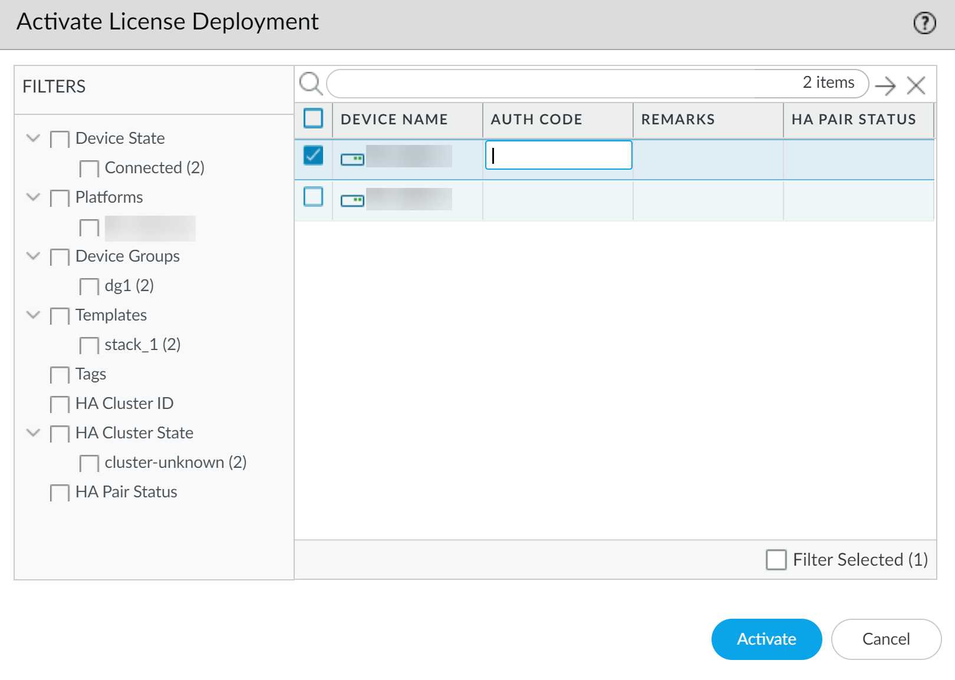The height and width of the screenshot is (680, 955).
Task: Check the Connected (2) filter
Action: click(89, 169)
